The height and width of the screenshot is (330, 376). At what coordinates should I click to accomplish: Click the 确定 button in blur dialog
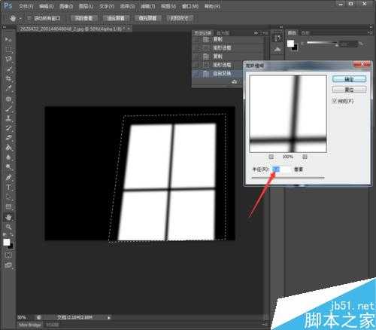pyautogui.click(x=349, y=79)
